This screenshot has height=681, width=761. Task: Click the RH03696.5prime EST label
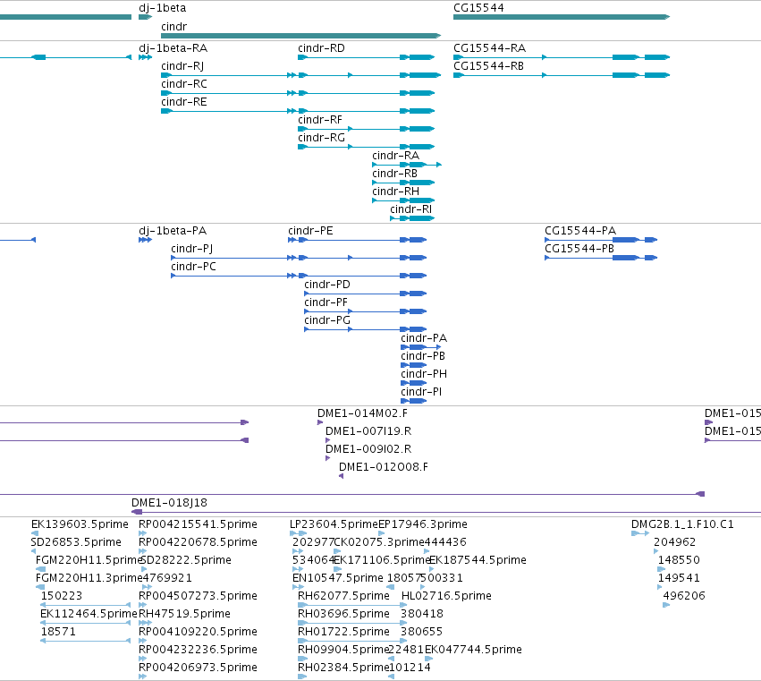point(343,614)
